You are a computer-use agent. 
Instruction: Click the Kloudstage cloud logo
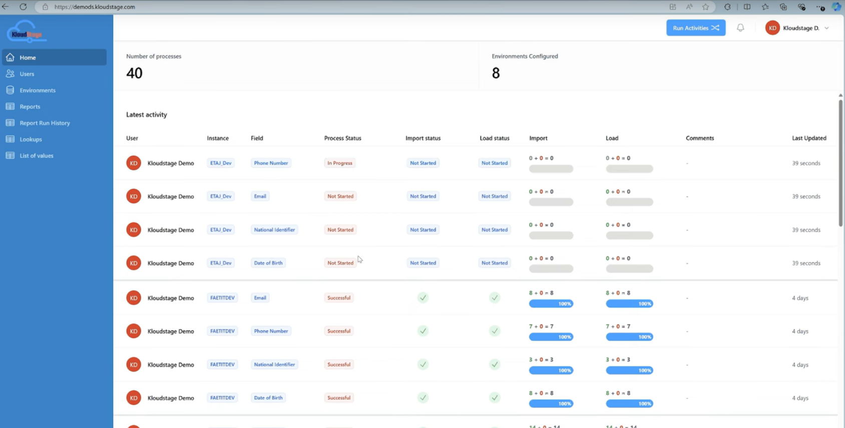(27, 31)
